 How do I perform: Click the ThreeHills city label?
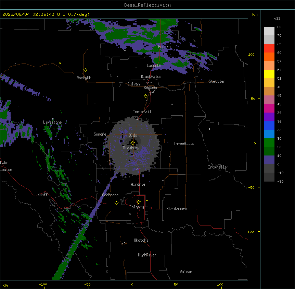(184, 143)
